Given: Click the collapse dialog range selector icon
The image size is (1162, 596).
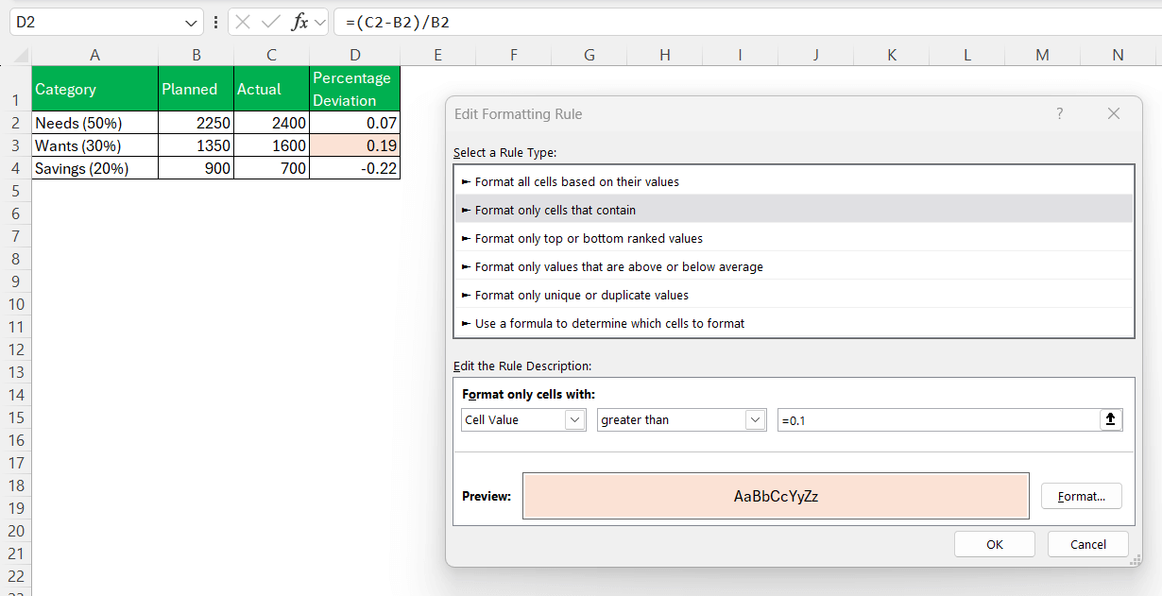Looking at the screenshot, I should pyautogui.click(x=1112, y=419).
